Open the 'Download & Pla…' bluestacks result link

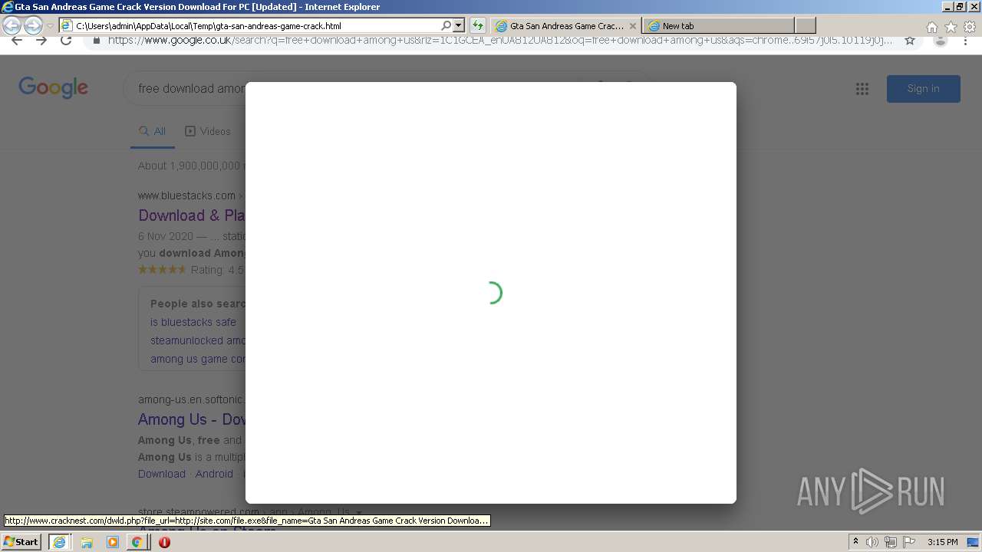point(192,215)
